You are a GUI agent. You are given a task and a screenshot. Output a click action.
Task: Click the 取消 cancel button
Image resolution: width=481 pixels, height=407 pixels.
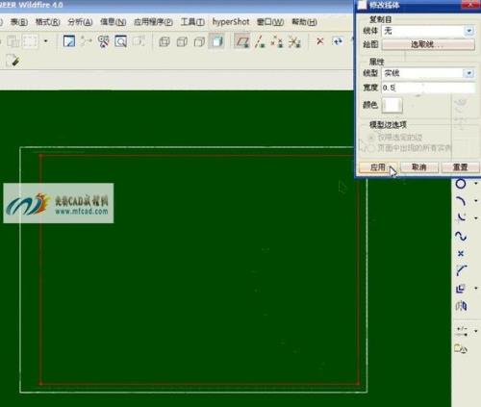pos(419,167)
